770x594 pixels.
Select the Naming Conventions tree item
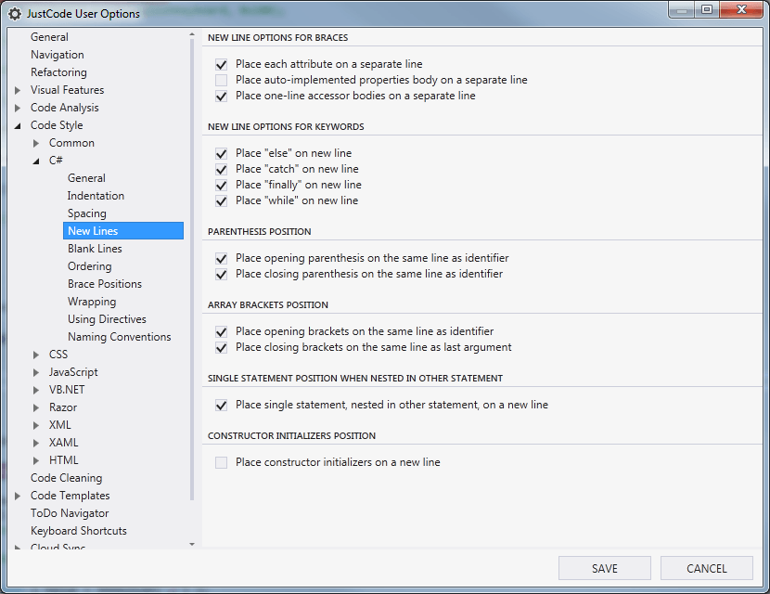point(119,337)
